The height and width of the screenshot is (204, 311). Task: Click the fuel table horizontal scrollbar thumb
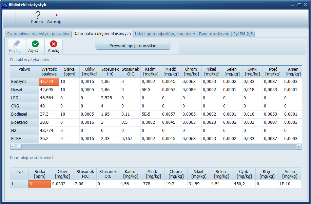[x=19, y=147]
